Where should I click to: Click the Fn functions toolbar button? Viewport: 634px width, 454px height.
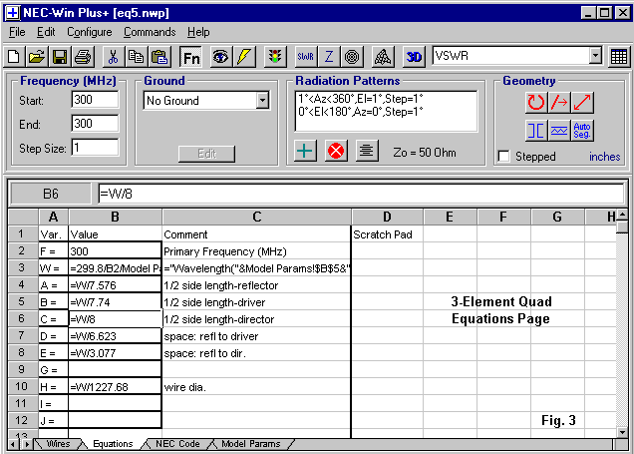(x=190, y=57)
